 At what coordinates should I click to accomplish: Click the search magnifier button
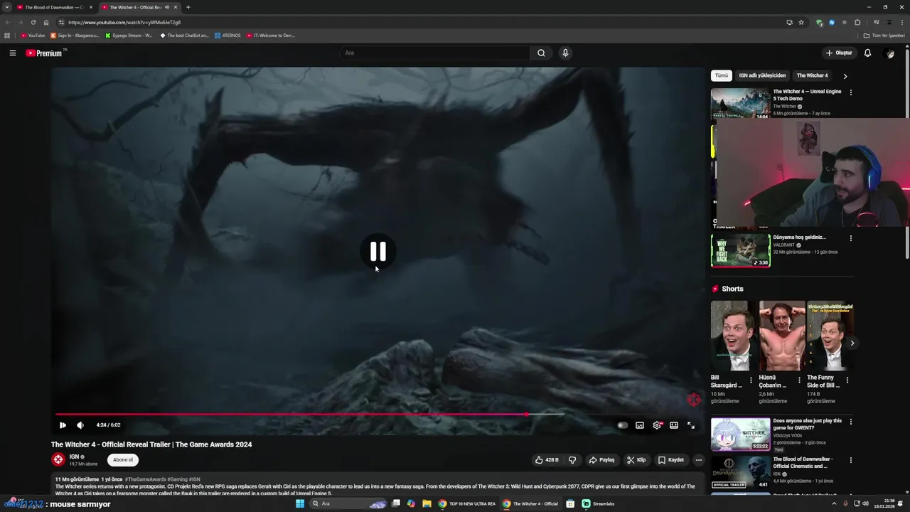click(x=541, y=53)
